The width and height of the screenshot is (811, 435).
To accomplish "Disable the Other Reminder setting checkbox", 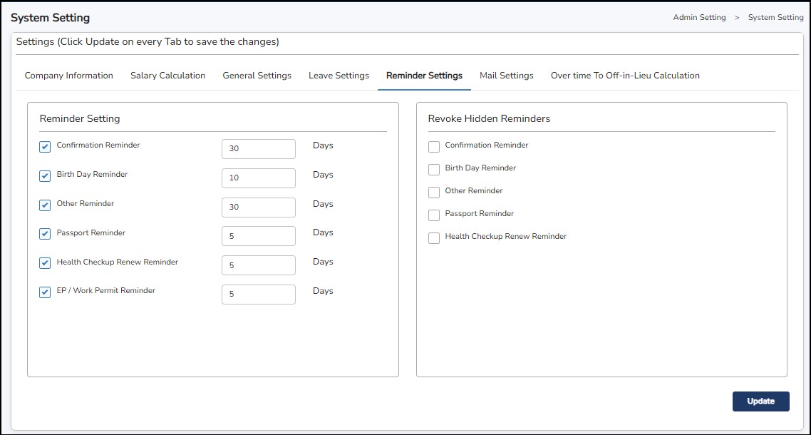I will (45, 205).
